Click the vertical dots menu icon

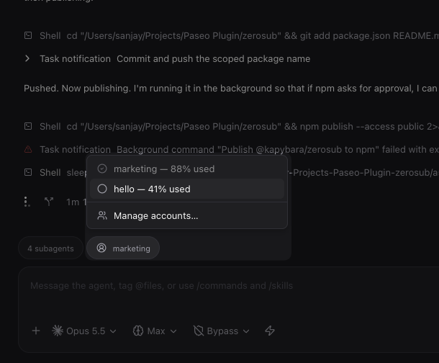[x=27, y=202]
